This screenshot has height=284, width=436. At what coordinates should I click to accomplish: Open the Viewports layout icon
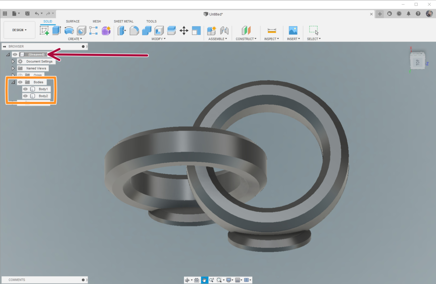pos(246,280)
